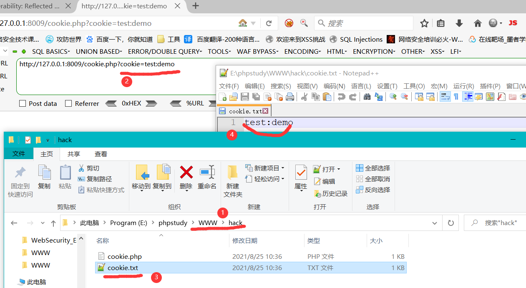Screen dimensions: 526x288
Task: Click Firefox Home icon
Action: 477,24
